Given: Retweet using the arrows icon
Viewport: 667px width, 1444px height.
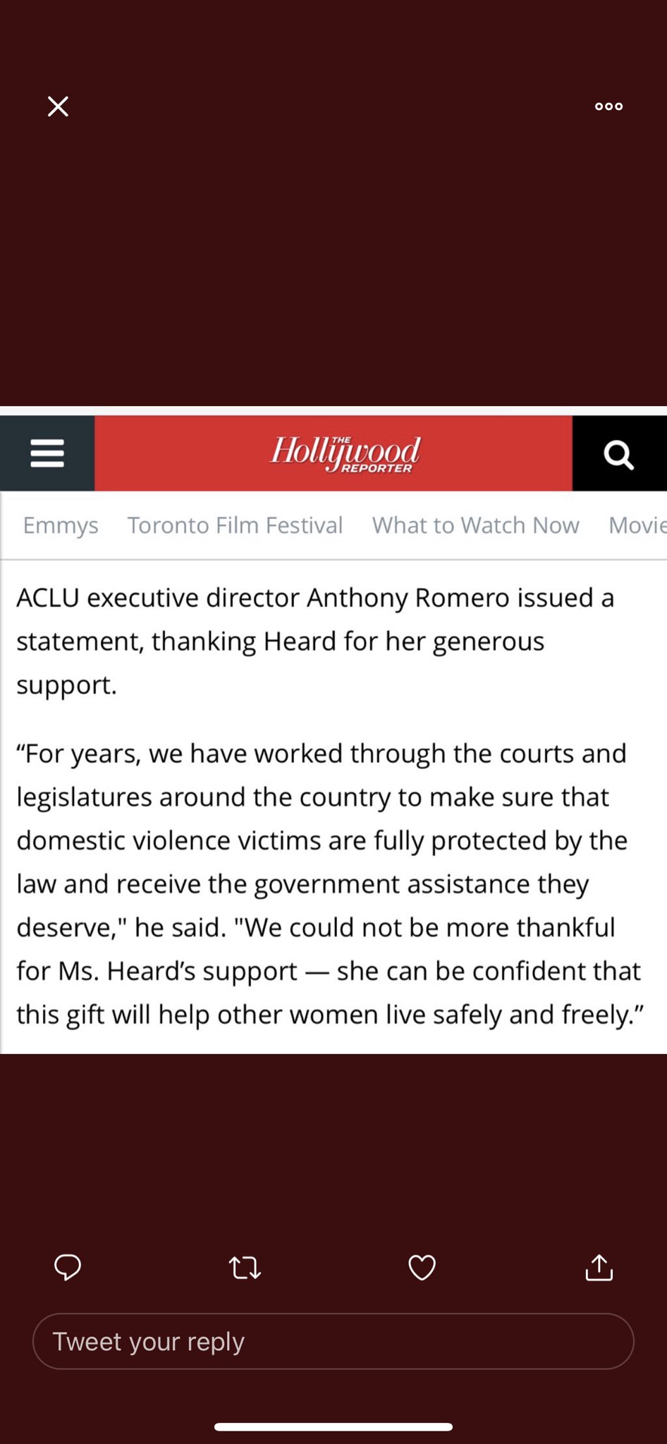Looking at the screenshot, I should [x=245, y=1268].
